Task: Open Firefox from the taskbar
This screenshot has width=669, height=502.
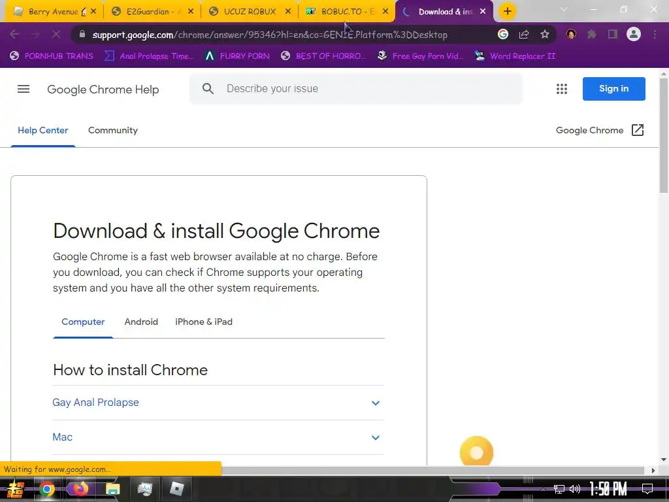Action: click(x=80, y=489)
